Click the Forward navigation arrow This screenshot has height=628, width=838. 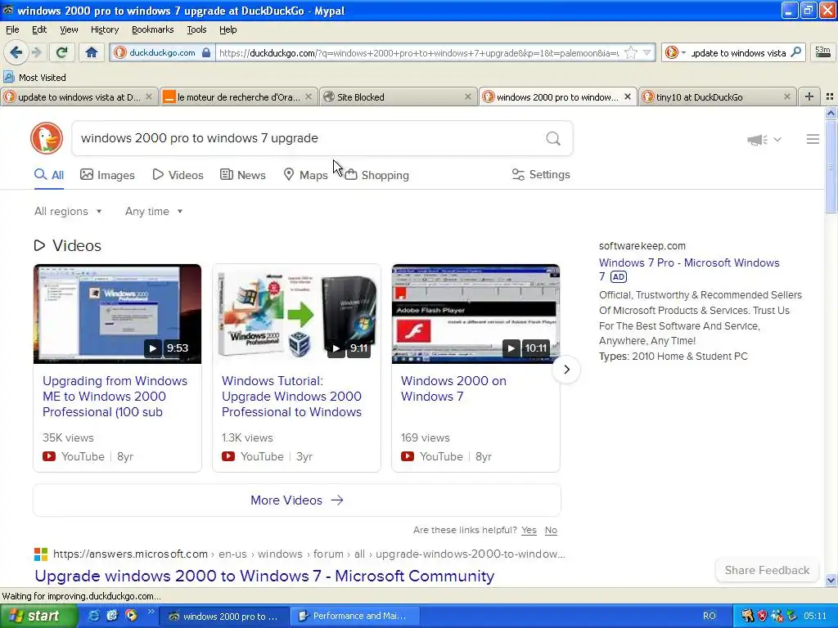36,52
